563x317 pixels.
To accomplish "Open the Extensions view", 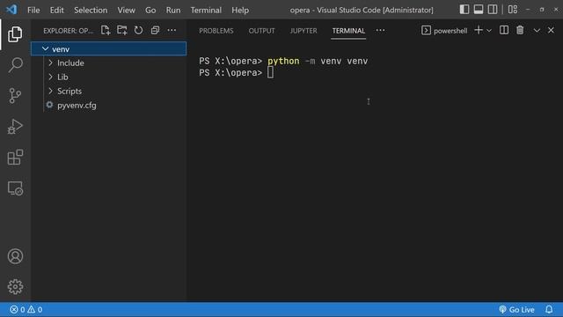I will pos(15,158).
